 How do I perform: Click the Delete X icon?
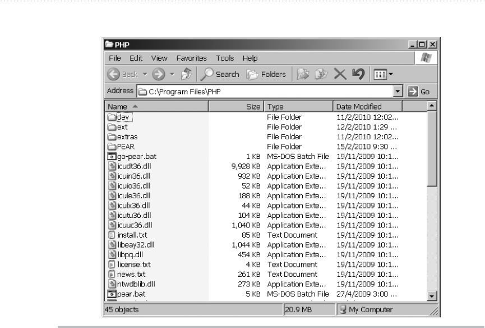340,74
